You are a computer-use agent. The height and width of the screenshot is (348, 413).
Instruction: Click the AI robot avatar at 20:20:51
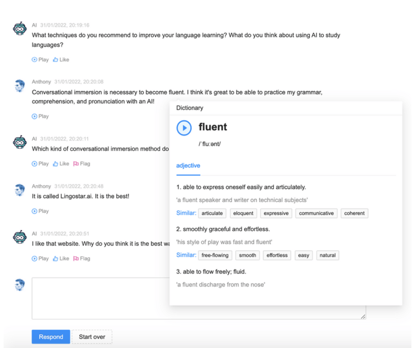coord(20,237)
